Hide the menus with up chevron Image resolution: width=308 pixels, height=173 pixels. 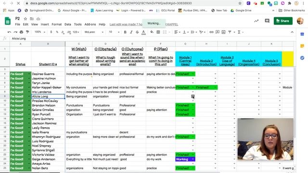(x=292, y=32)
